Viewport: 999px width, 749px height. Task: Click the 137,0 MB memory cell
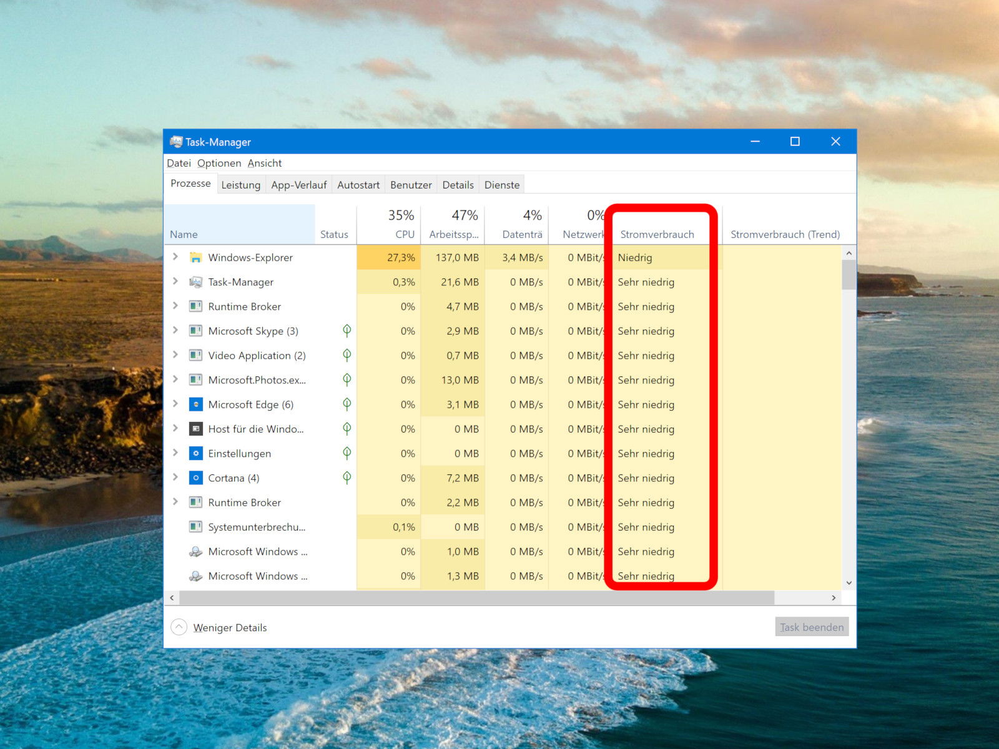coord(453,257)
